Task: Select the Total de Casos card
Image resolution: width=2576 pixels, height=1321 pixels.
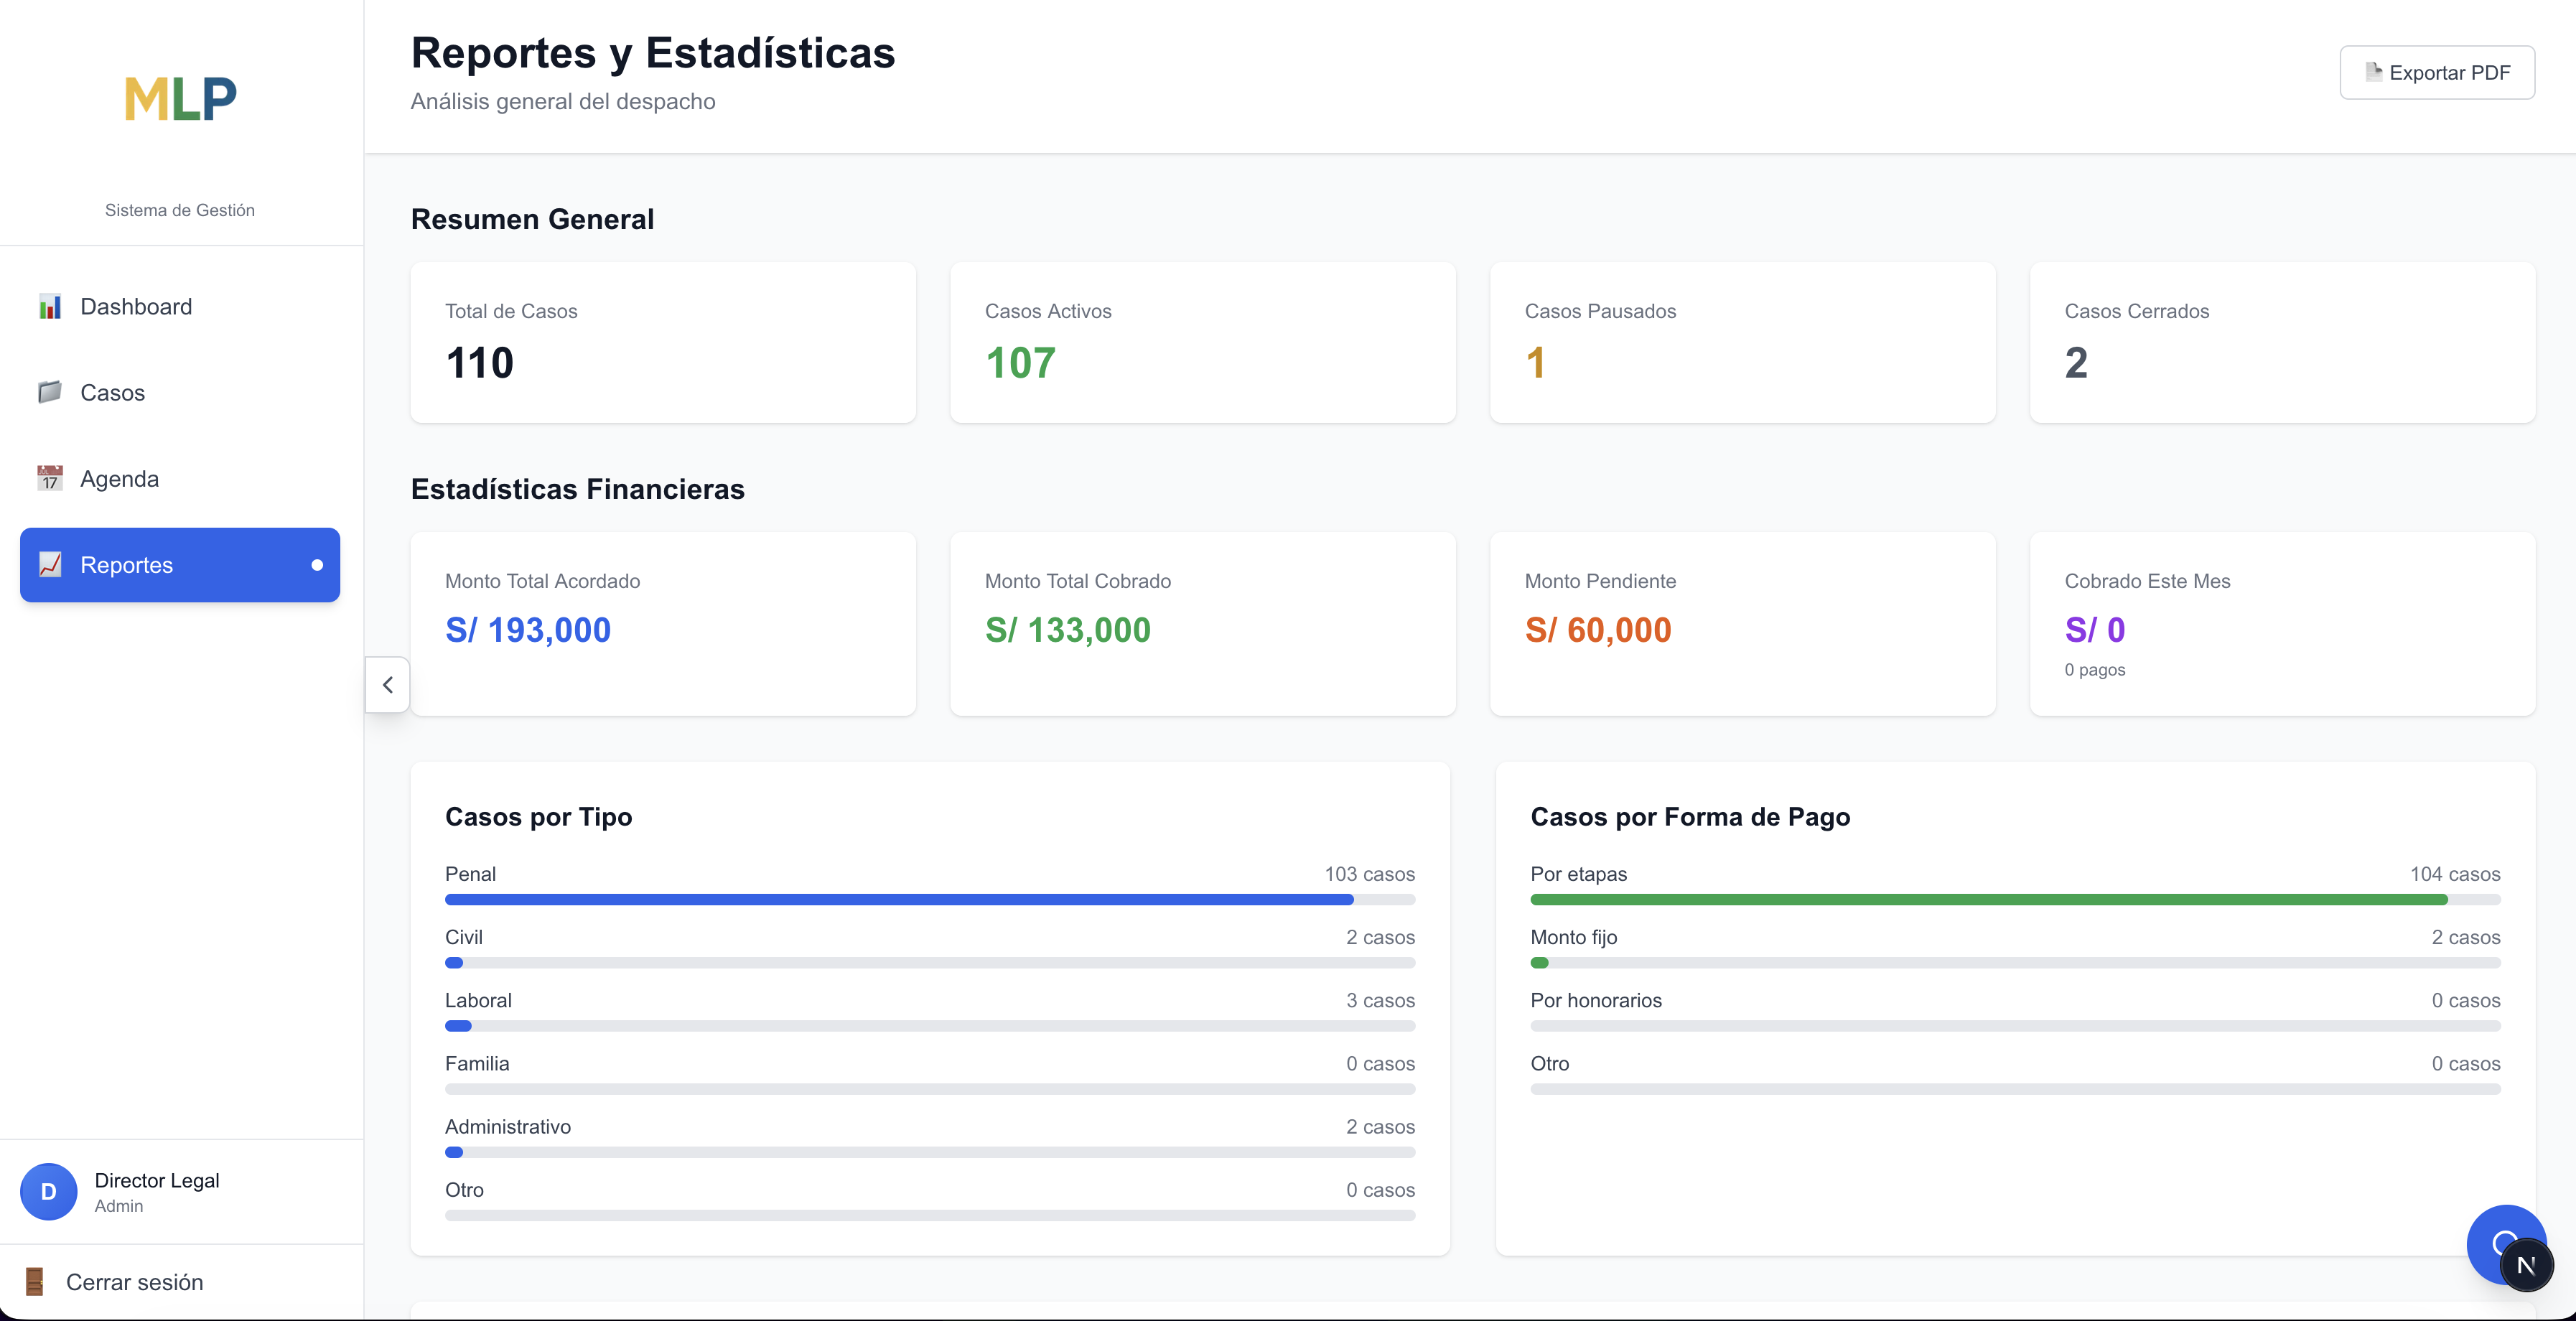Action: [663, 343]
